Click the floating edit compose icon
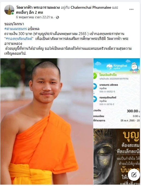141x186 pixels. (134, 175)
